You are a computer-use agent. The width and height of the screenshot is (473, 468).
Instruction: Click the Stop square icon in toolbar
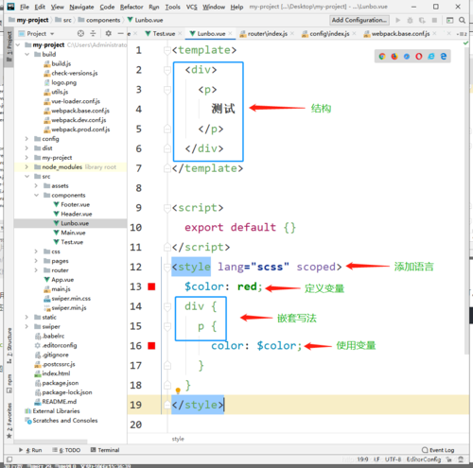[x=434, y=20]
